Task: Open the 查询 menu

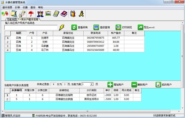Action: [x=33, y=7]
